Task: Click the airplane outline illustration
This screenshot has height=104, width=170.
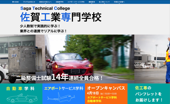Action: click(x=61, y=97)
